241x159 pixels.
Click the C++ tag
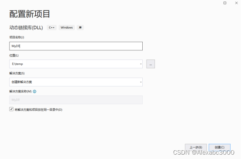coord(52,28)
